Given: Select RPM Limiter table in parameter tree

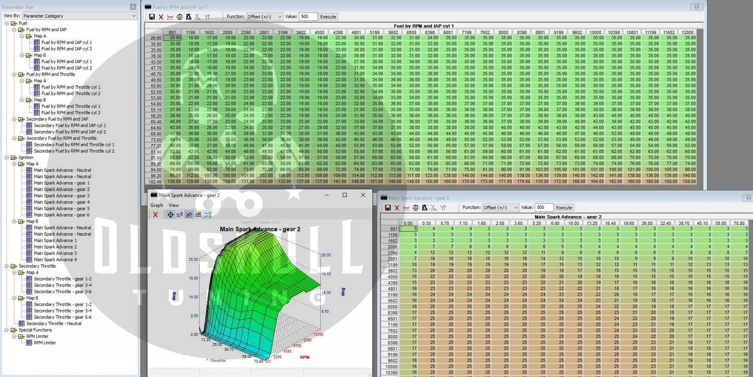Looking at the screenshot, I should click(45, 343).
